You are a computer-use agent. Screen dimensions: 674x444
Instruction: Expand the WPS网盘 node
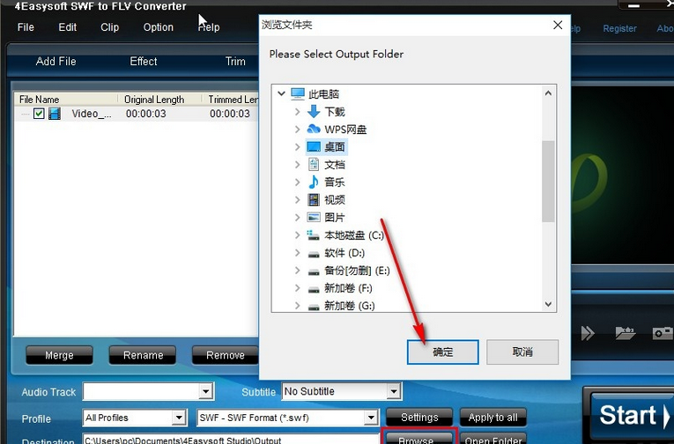pos(298,129)
